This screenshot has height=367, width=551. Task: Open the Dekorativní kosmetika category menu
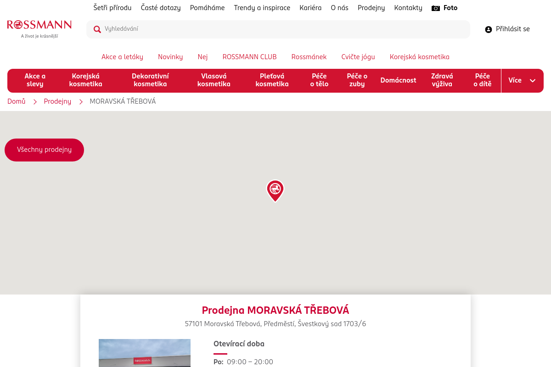(x=150, y=80)
